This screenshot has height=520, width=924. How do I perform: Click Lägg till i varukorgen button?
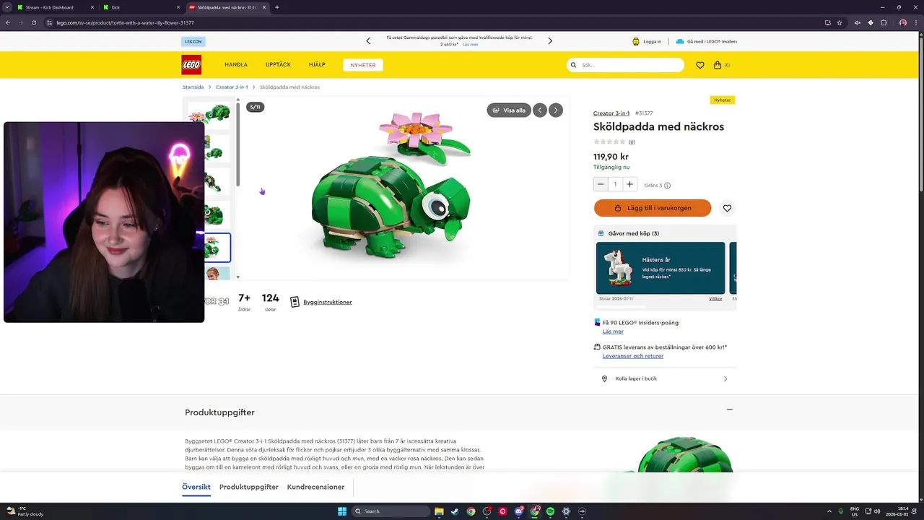[653, 208]
